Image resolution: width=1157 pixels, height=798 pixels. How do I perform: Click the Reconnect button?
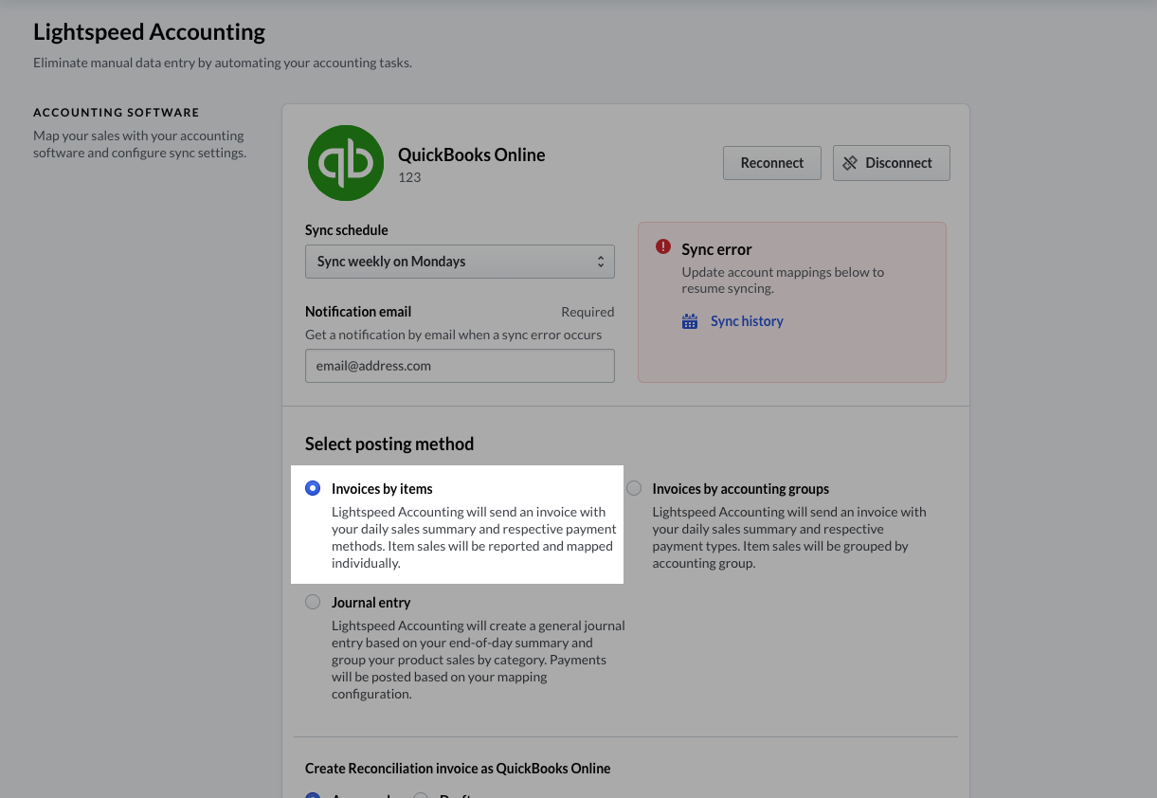(x=771, y=162)
